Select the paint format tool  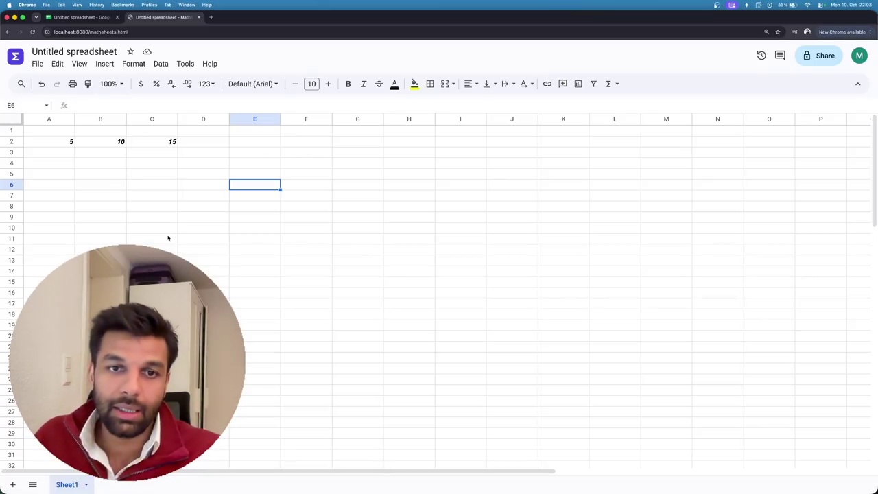tap(88, 84)
